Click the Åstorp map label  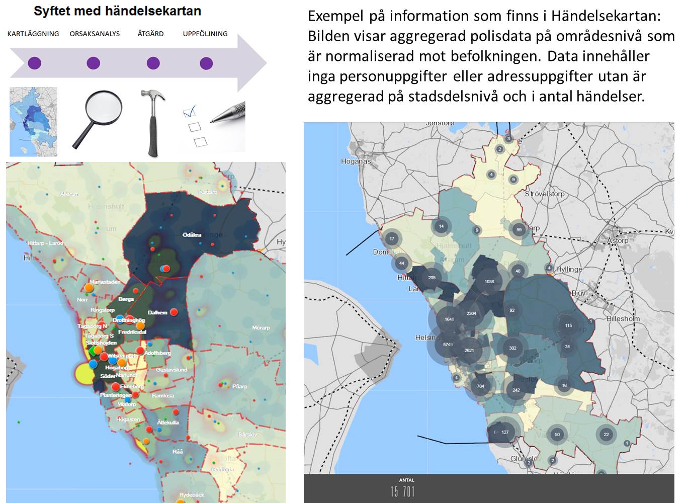tap(618, 240)
